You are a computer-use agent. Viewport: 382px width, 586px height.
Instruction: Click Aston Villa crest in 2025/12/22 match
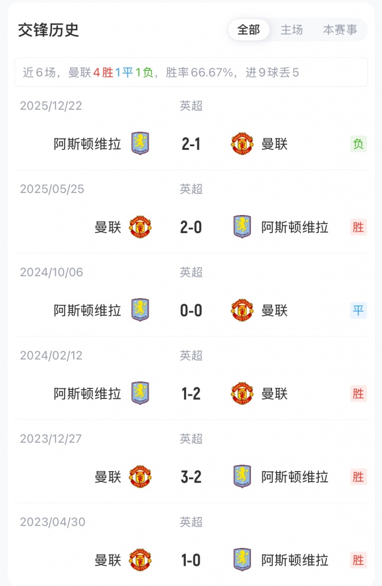tap(140, 144)
